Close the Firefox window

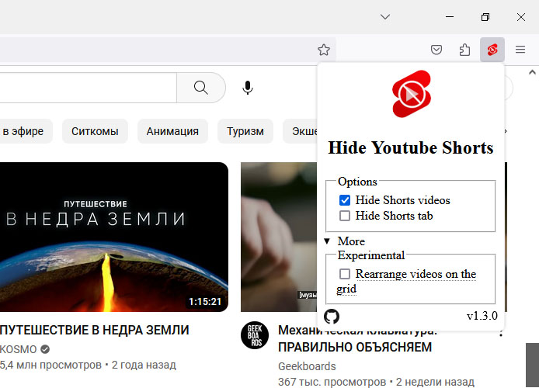tap(521, 17)
